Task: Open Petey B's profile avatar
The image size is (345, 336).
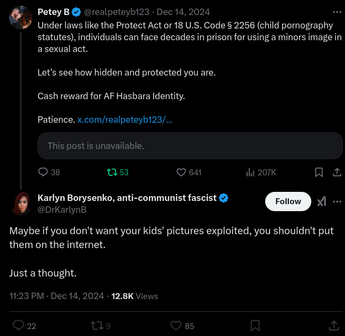Action: (21, 17)
